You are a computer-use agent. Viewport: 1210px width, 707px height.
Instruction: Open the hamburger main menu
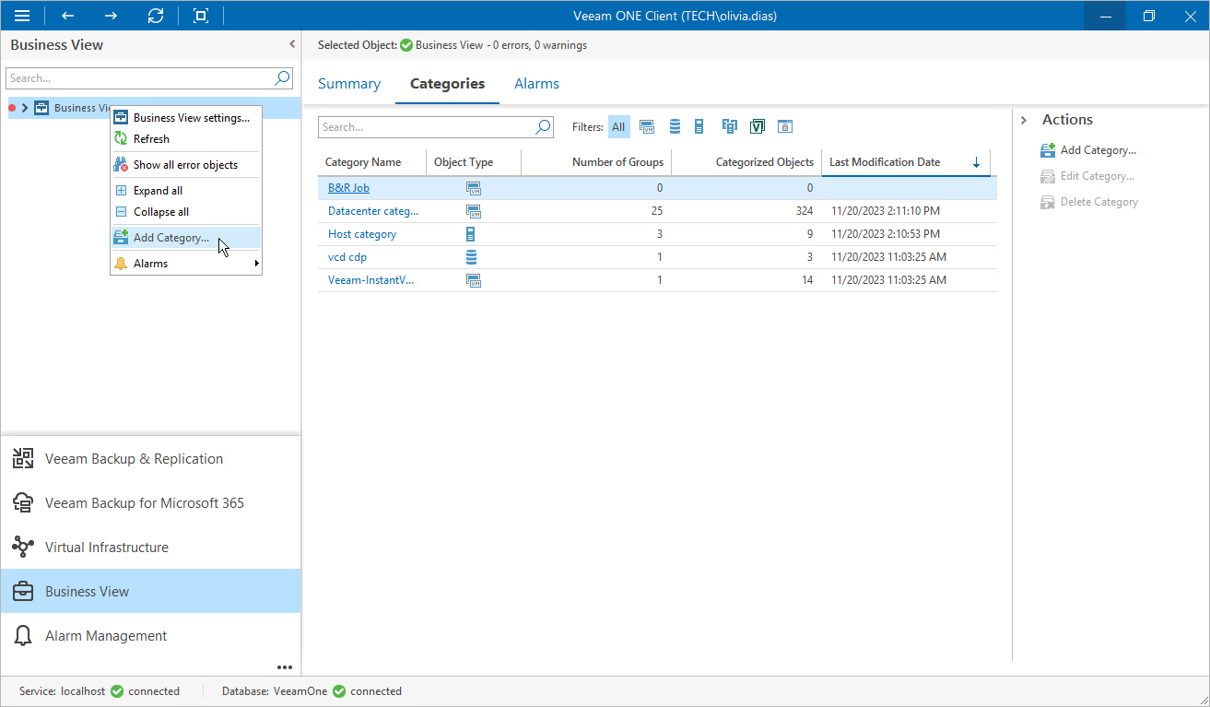22,16
